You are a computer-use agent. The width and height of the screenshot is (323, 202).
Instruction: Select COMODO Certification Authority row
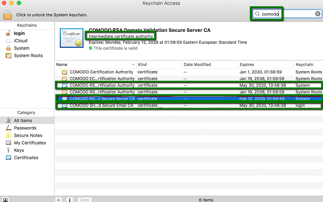pos(189,72)
